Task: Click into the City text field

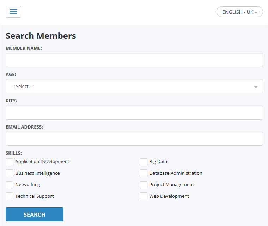Action: click(134, 113)
